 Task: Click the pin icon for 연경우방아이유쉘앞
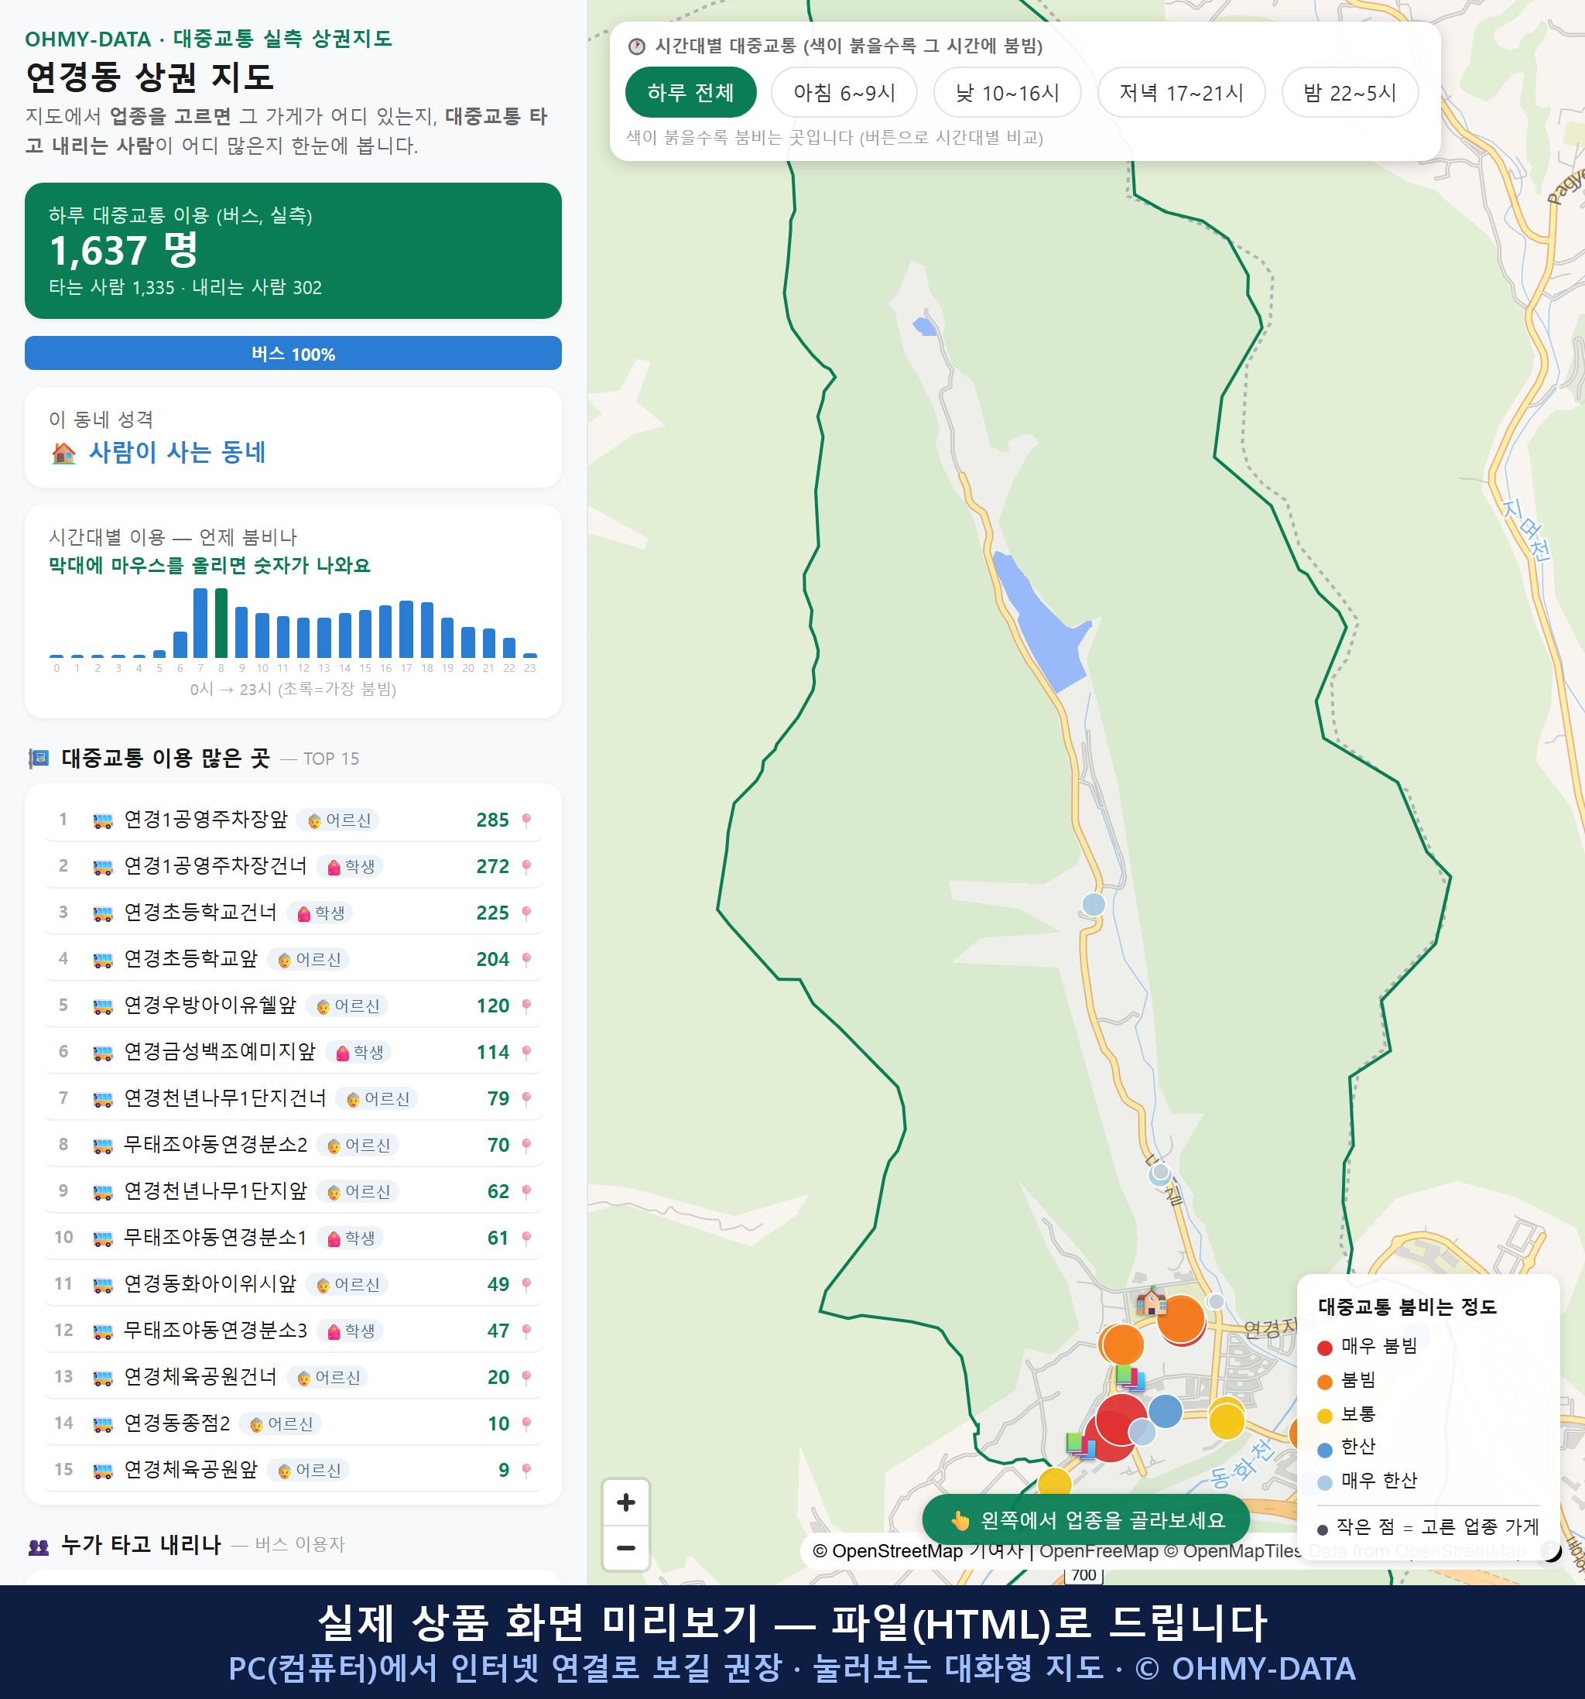(x=526, y=1006)
